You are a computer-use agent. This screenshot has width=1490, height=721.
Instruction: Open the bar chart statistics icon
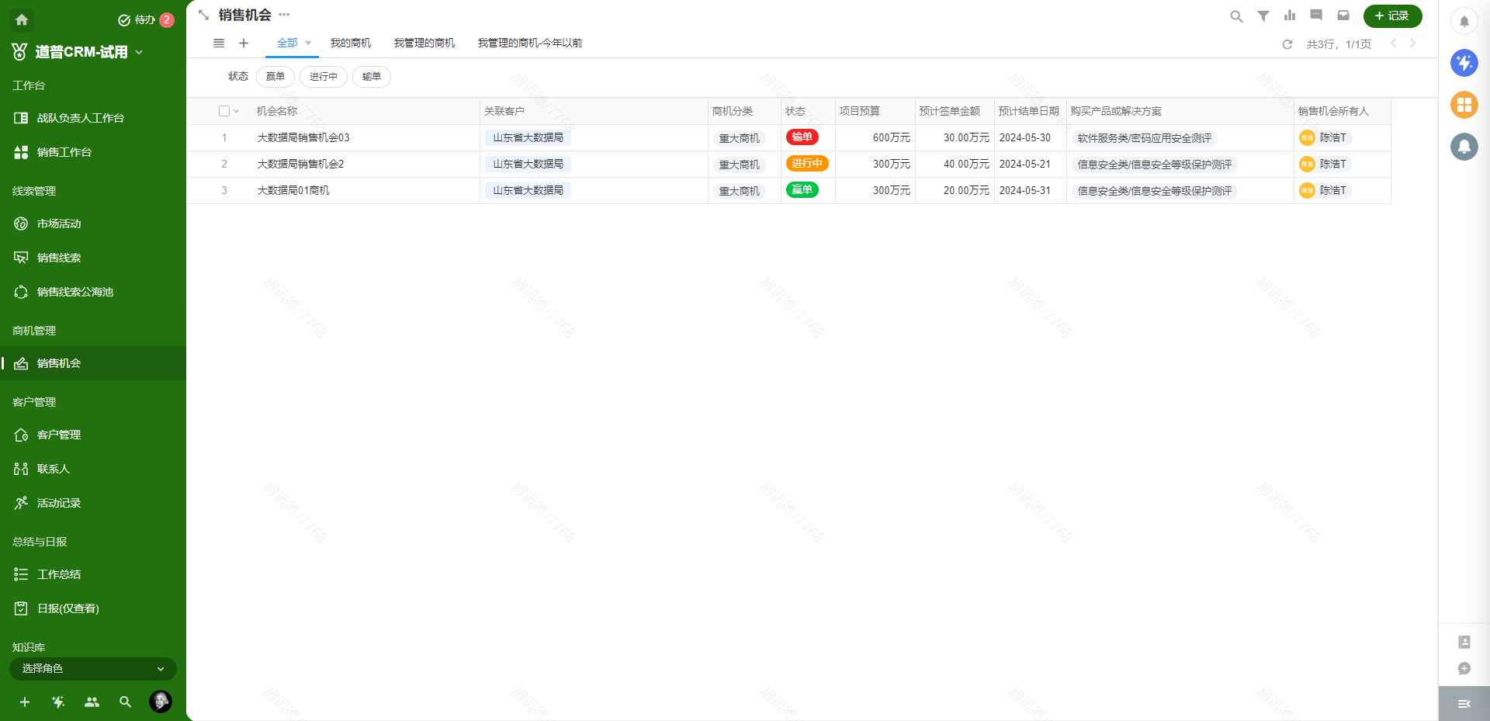coord(1291,16)
